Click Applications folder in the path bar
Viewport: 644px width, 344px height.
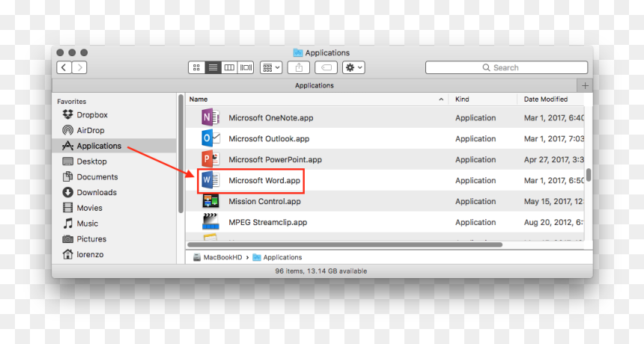click(277, 257)
